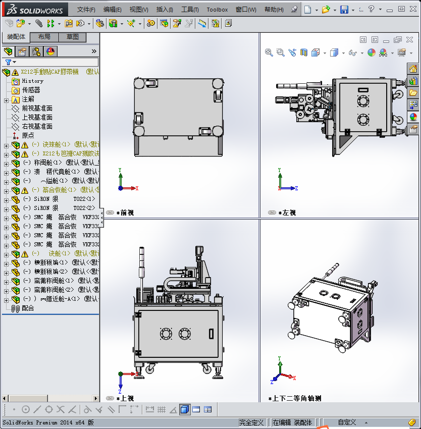The image size is (421, 429).
Task: Click the Edit Appearance color ball icon
Action: [x=372, y=52]
